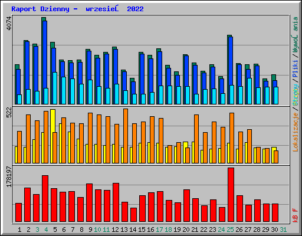Click the orange bar for day 21

pyautogui.click(x=196, y=139)
